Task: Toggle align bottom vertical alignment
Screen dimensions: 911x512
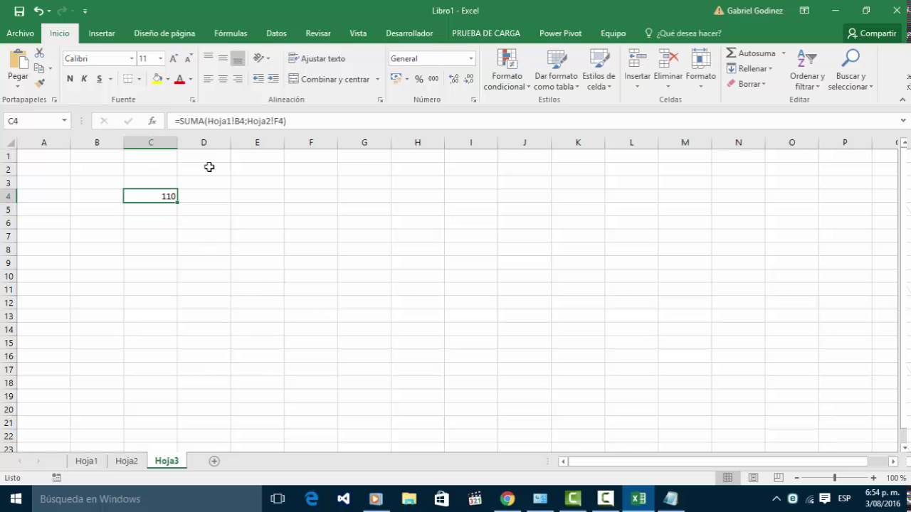Action: pyautogui.click(x=238, y=58)
